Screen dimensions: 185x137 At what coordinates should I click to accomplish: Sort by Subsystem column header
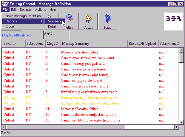coord(35,44)
